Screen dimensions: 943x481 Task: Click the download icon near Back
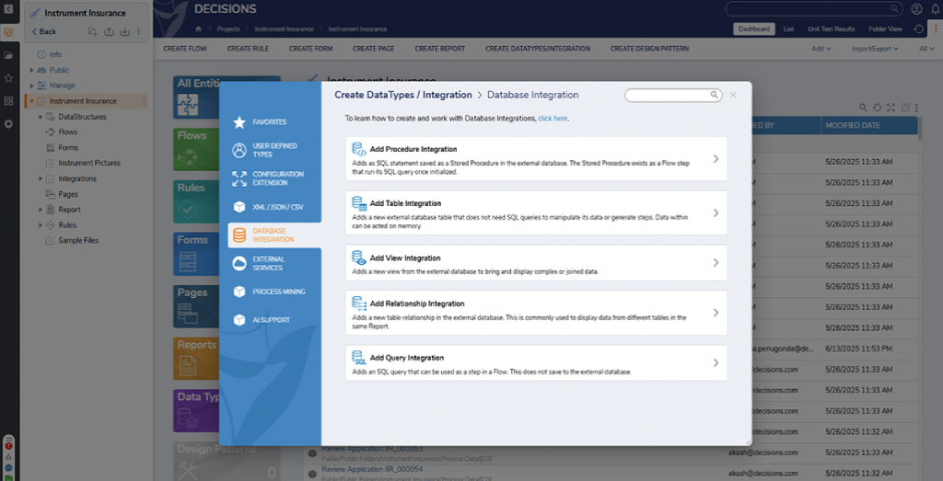pos(124,31)
